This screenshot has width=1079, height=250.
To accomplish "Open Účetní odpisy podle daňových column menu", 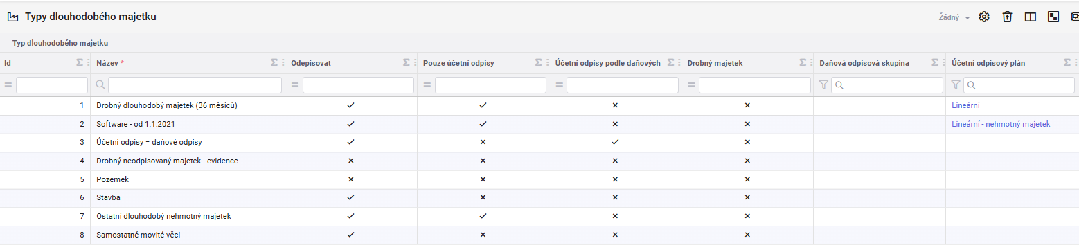I will click(x=679, y=62).
